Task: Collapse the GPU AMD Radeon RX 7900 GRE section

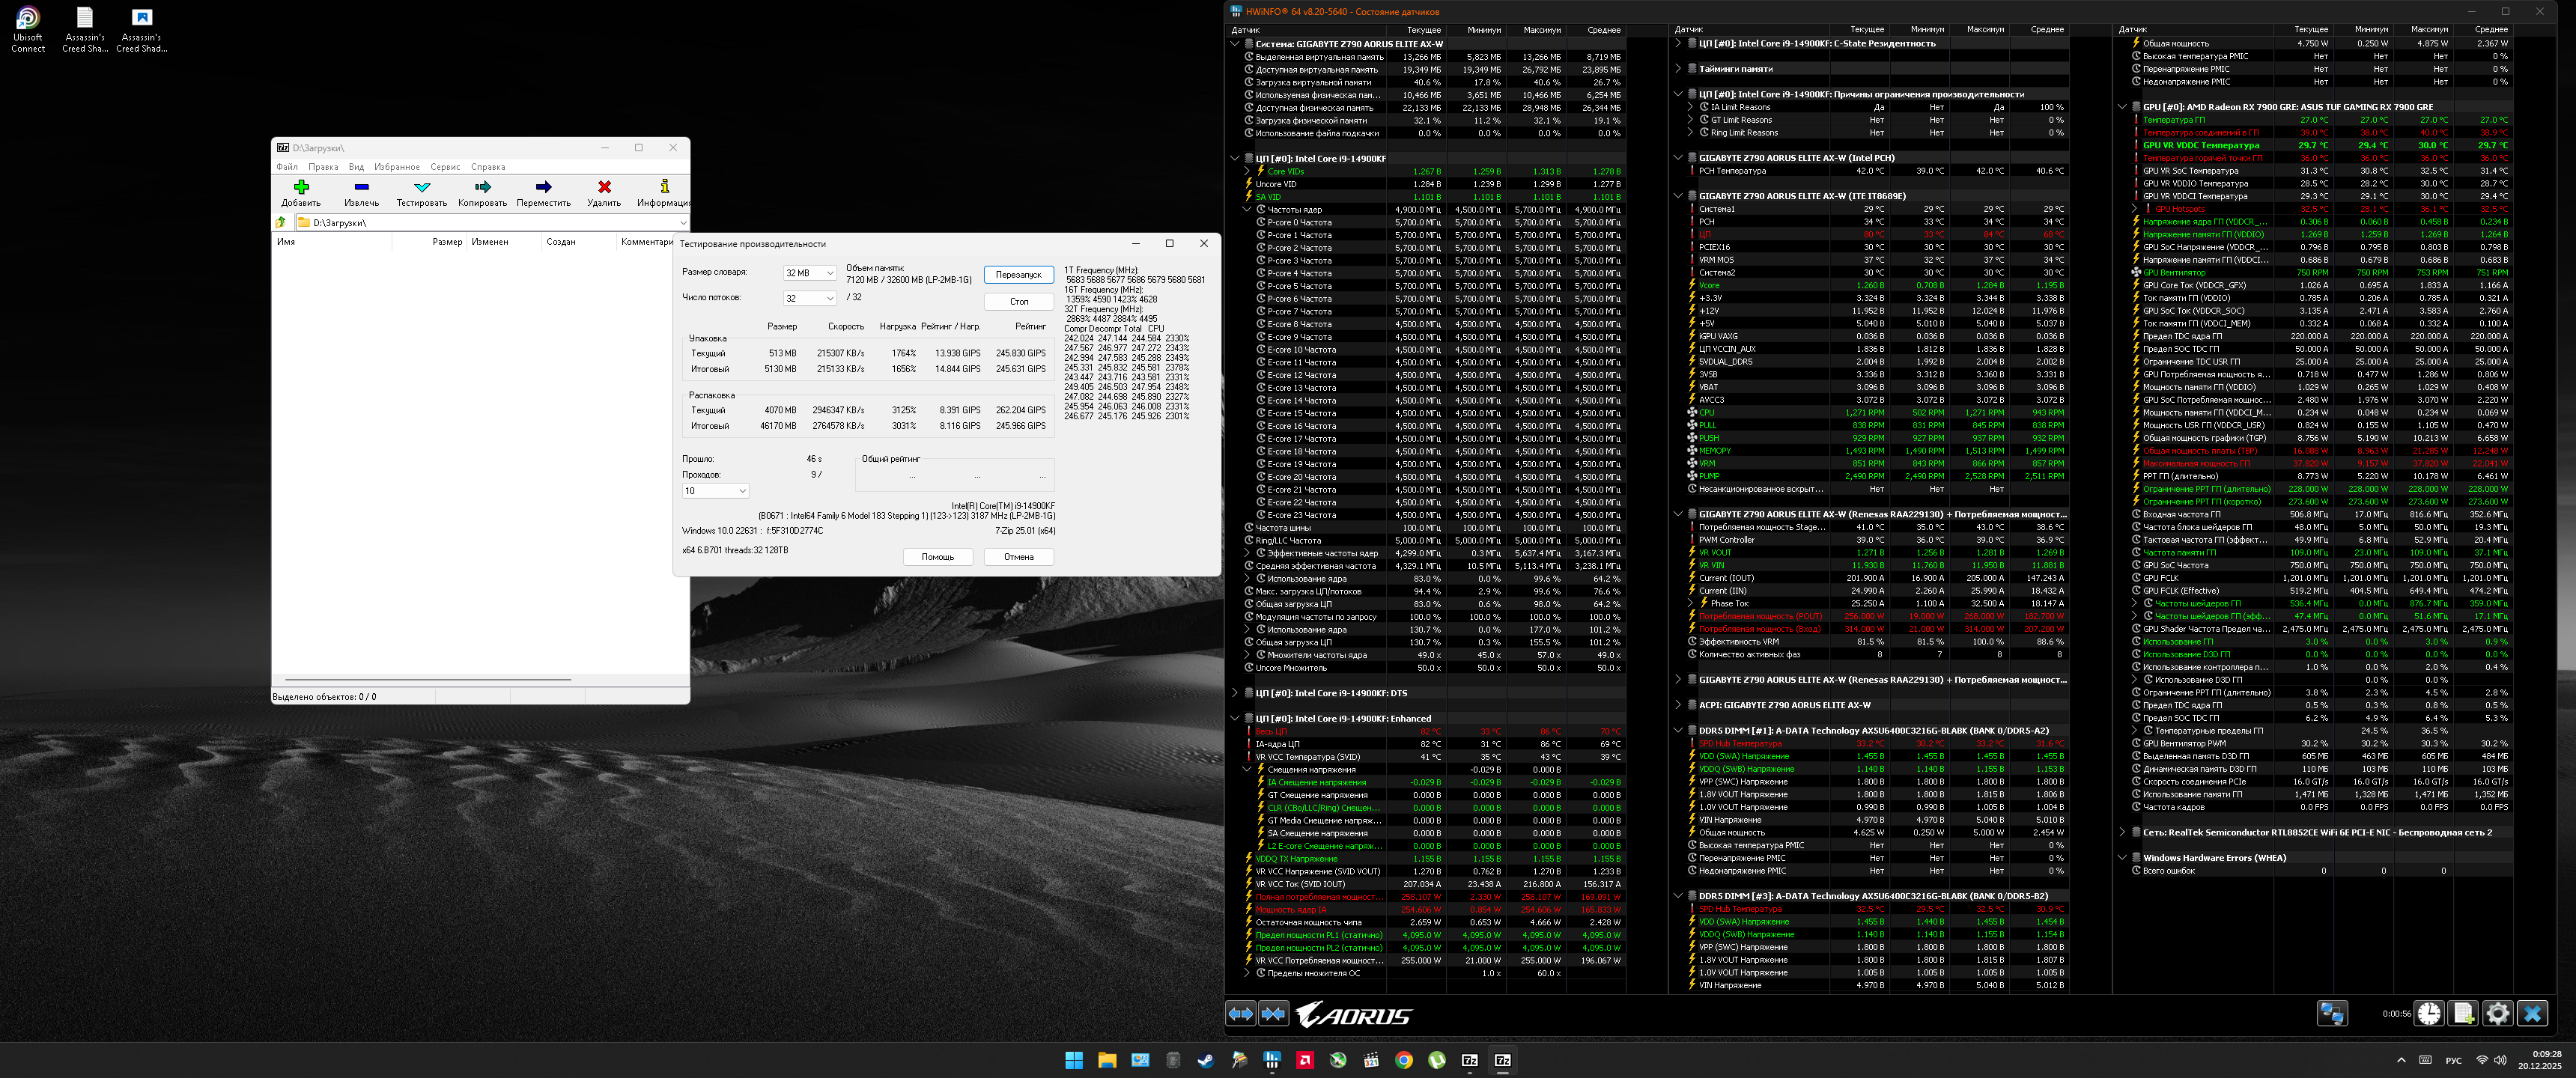Action: click(x=2122, y=107)
